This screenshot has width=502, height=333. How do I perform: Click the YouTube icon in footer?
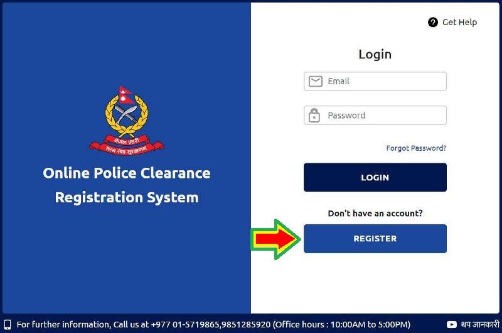(451, 325)
